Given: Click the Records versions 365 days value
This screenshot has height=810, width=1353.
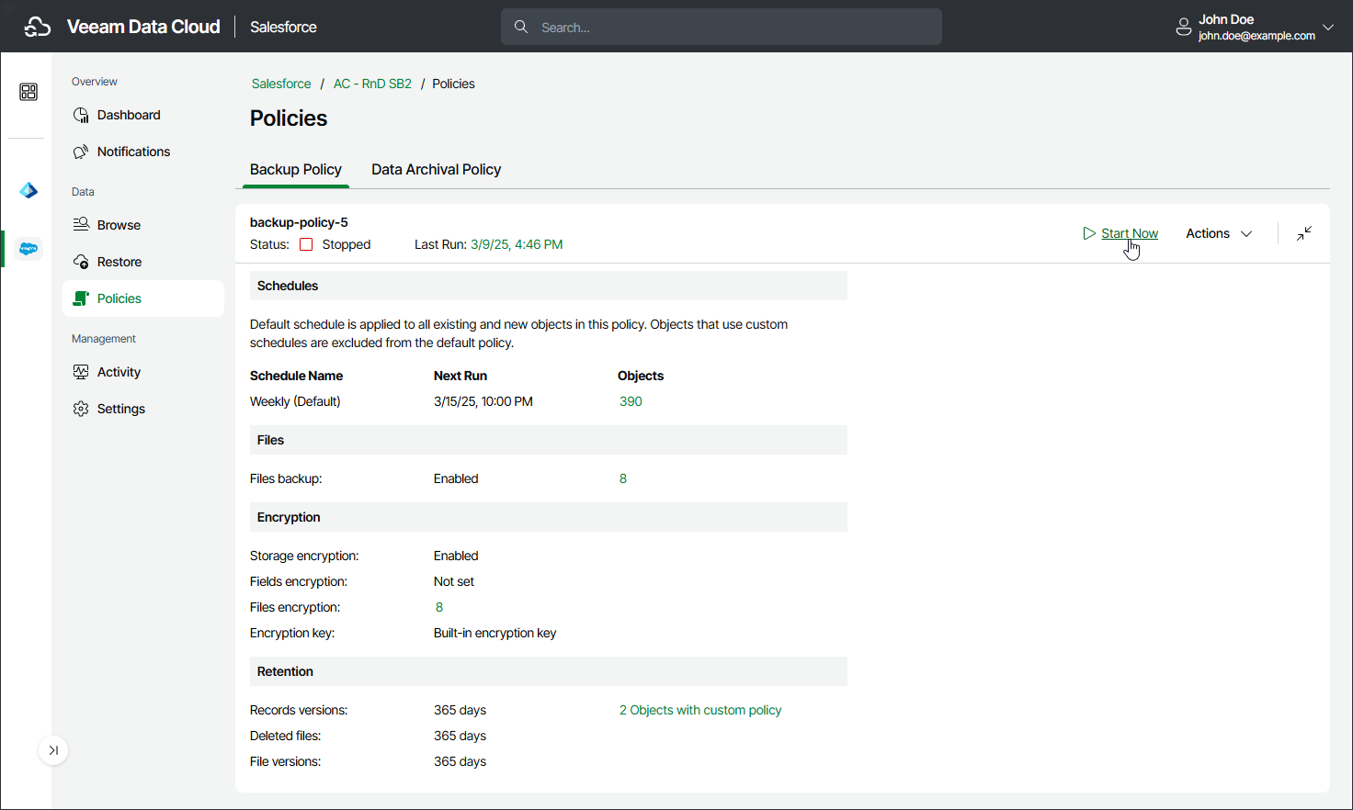Looking at the screenshot, I should (460, 710).
